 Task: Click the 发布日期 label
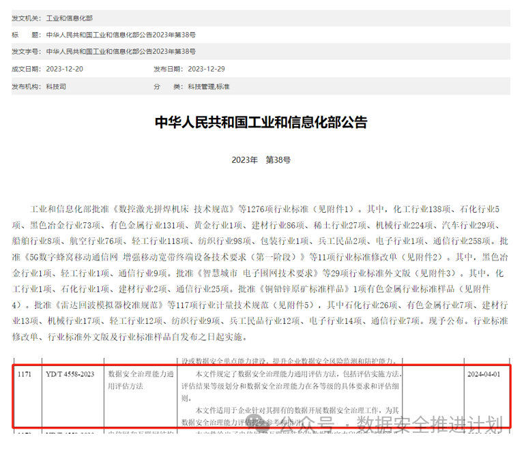pyautogui.click(x=168, y=69)
